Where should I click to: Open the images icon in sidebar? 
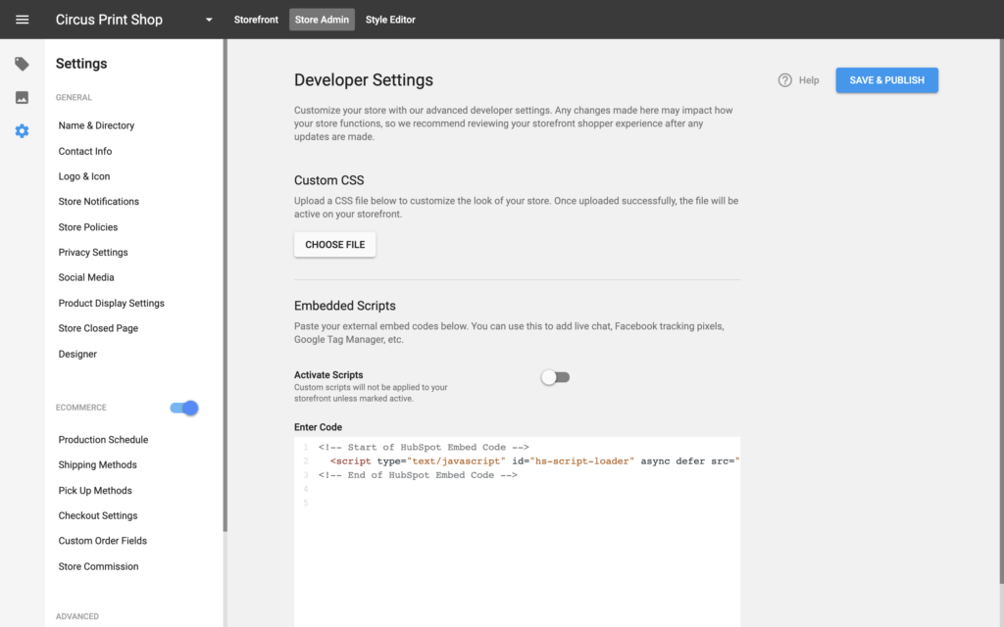coord(22,97)
